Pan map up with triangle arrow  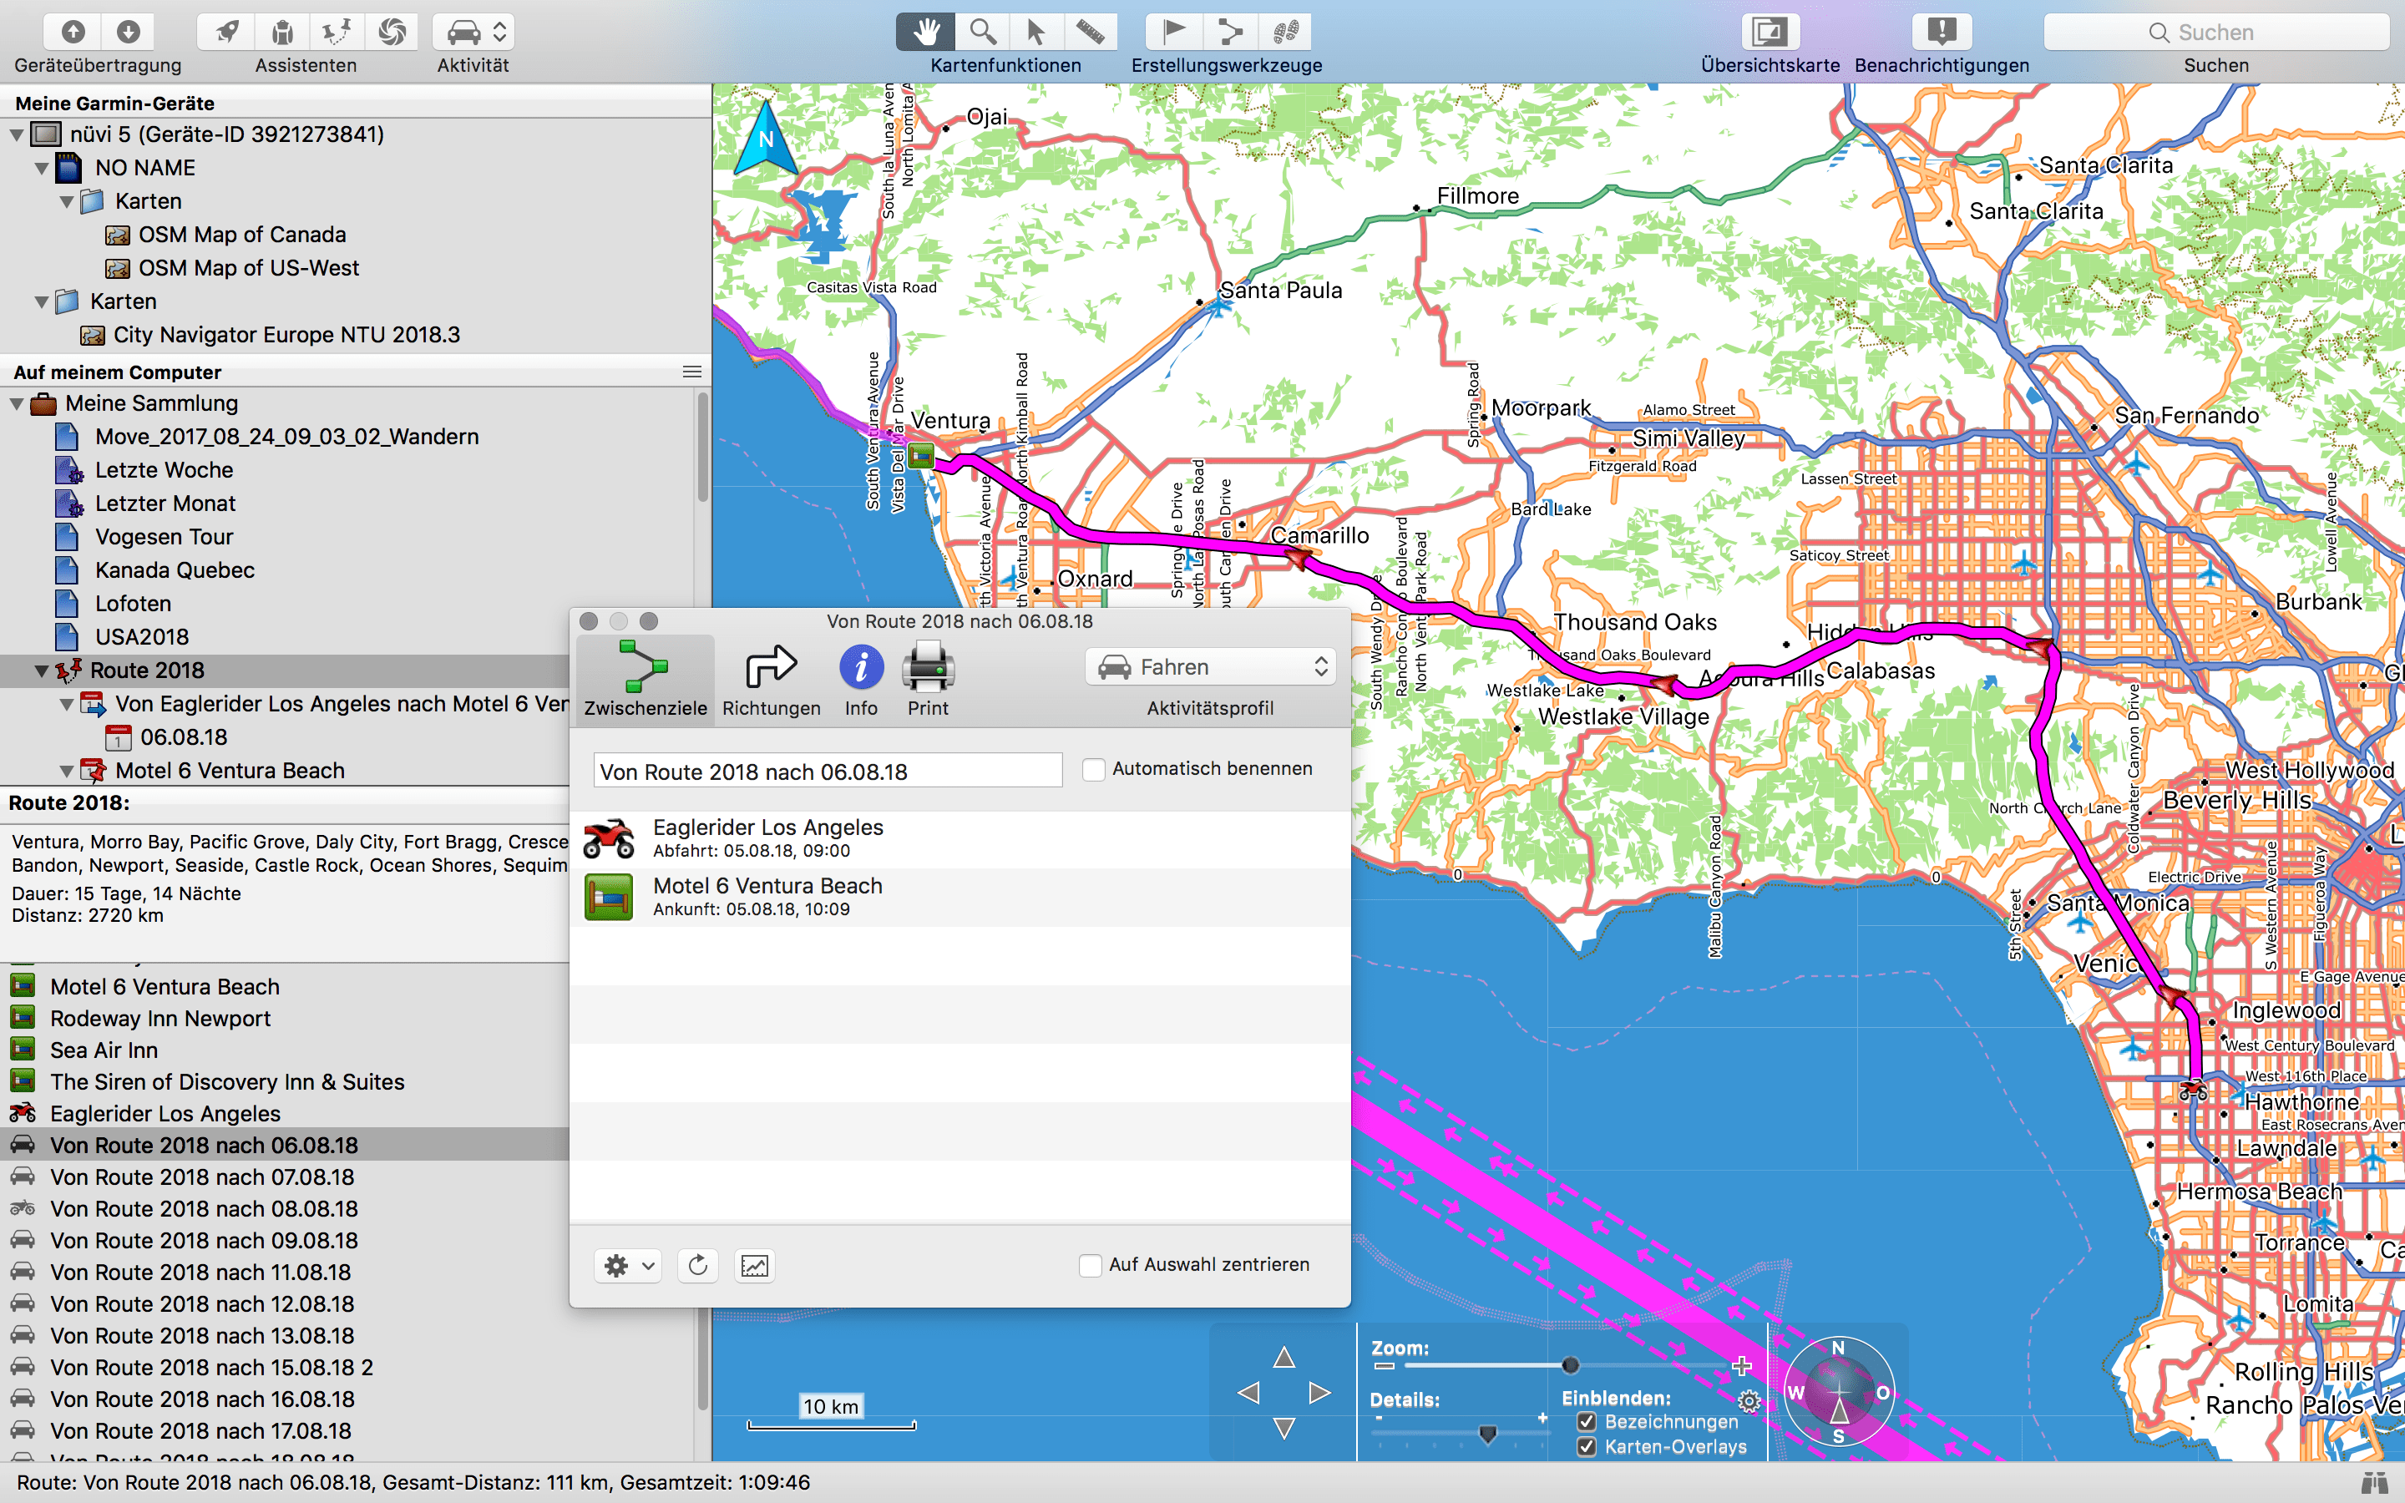[1284, 1357]
